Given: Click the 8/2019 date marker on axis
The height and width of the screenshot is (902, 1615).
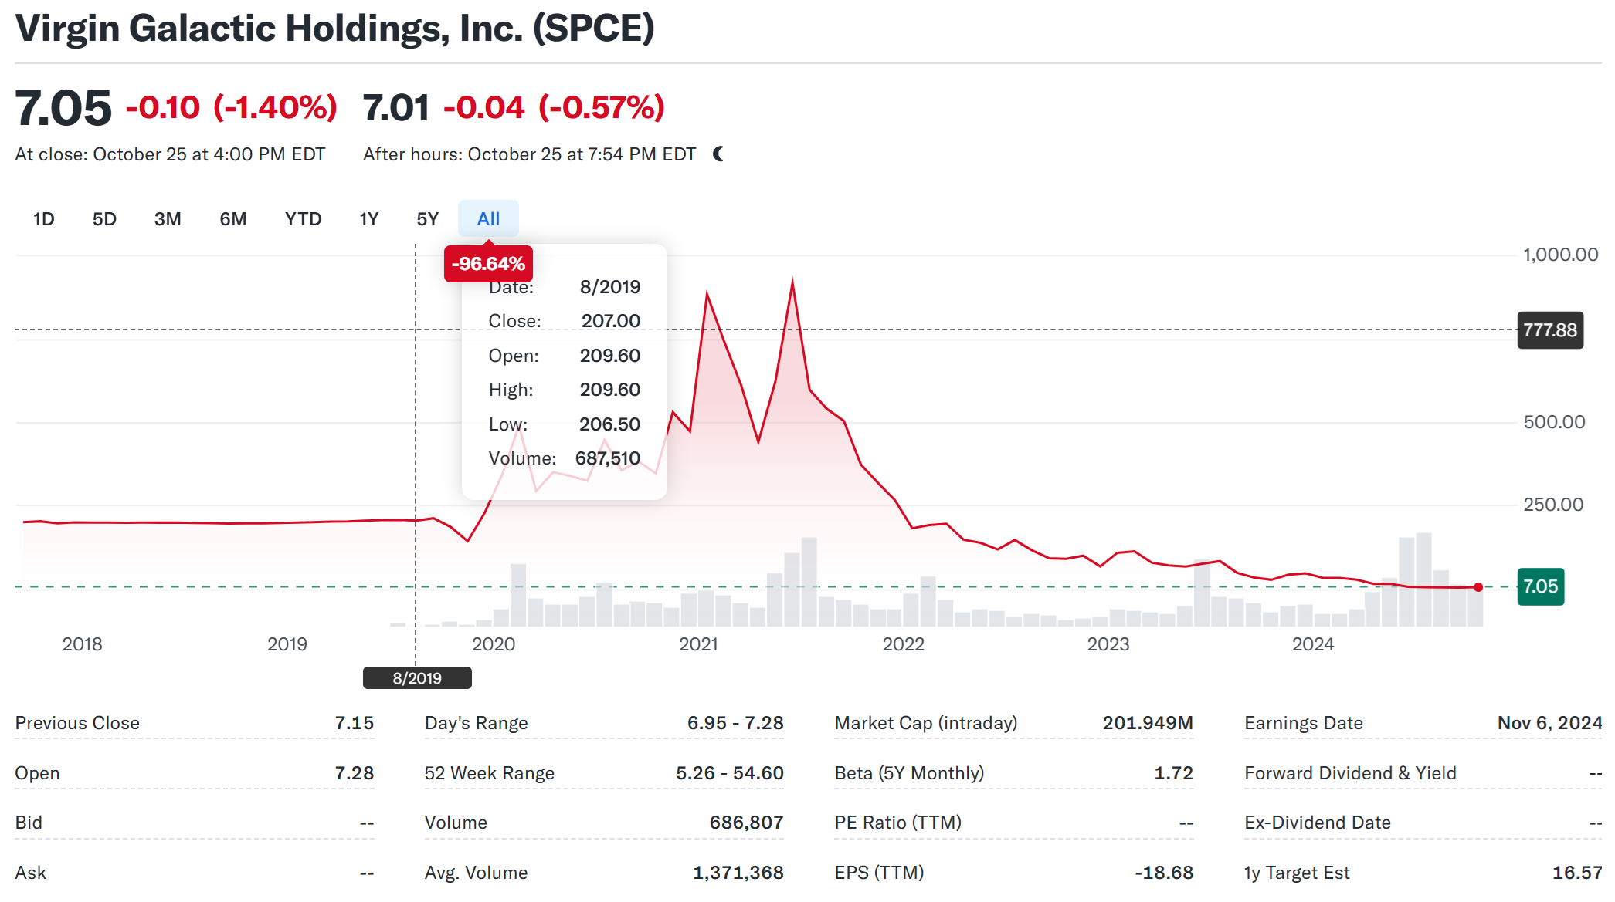Looking at the screenshot, I should [417, 678].
